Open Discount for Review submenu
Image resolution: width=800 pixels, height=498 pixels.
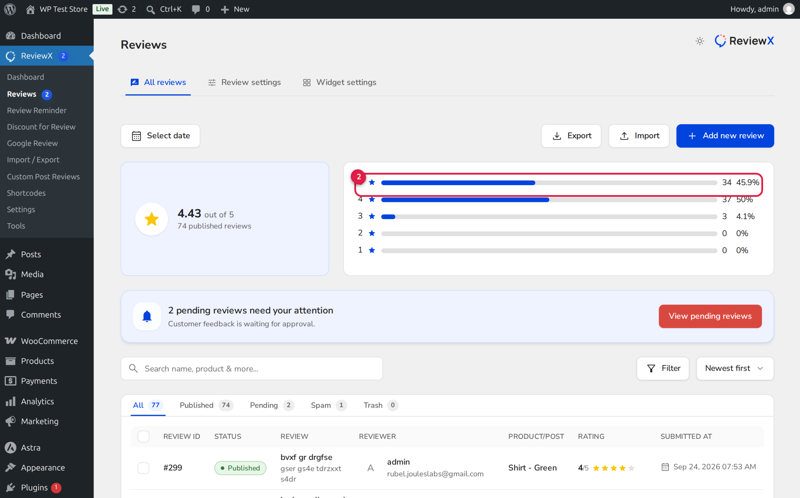pos(41,127)
